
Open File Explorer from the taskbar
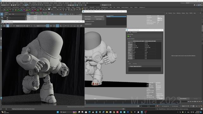[x=107, y=112]
